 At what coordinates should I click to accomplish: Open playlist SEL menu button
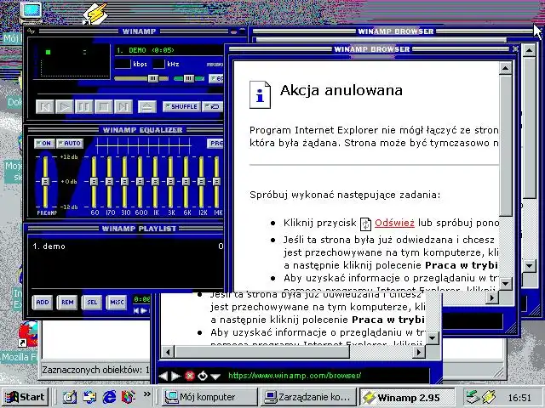(92, 303)
